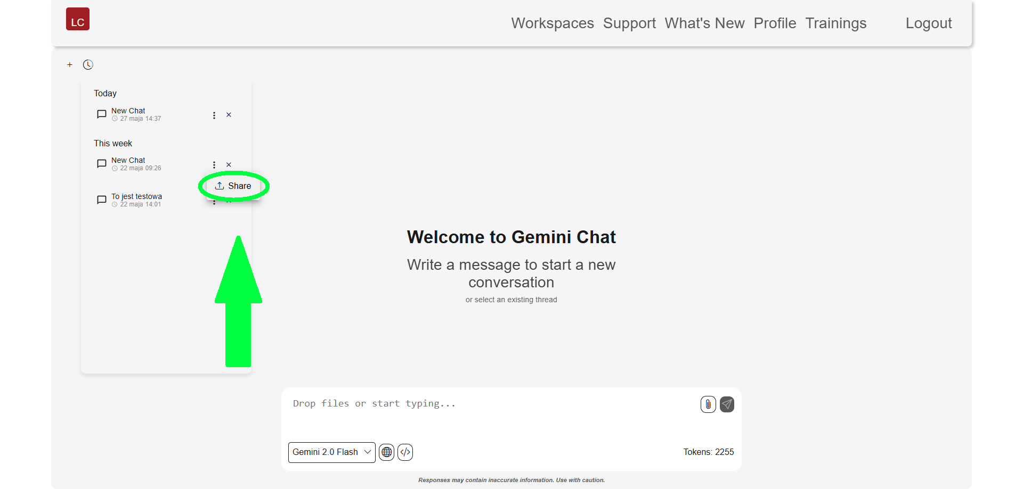
Task: Click the Today section label
Action: coord(105,94)
